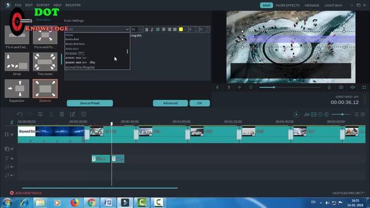Open the clip duration clock icon
370x208 pixels.
tap(83, 114)
